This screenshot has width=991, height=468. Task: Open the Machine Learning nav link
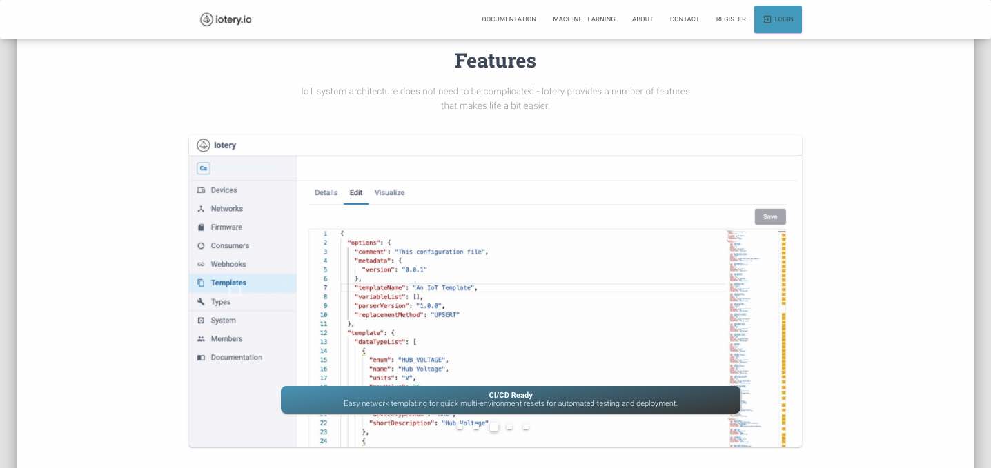coord(584,19)
